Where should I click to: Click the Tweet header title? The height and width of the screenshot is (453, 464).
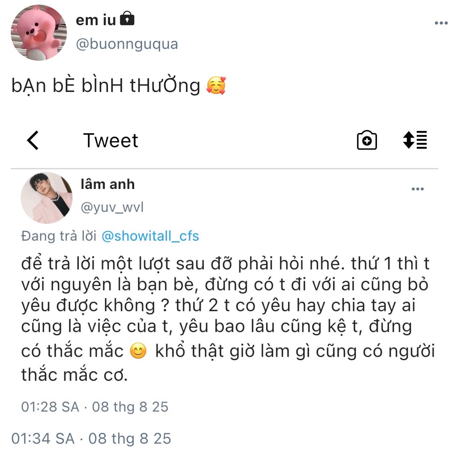click(x=111, y=140)
